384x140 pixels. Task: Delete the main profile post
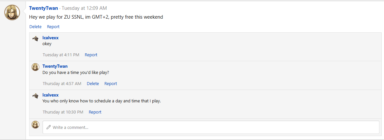coord(35,26)
